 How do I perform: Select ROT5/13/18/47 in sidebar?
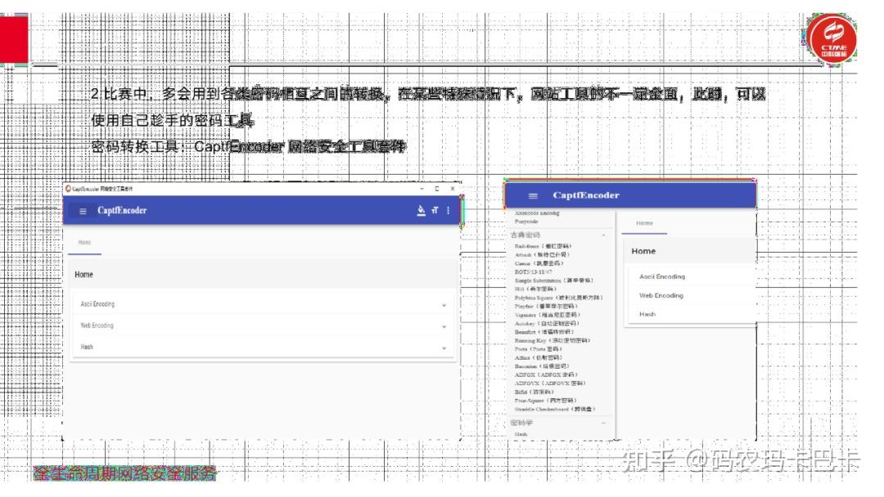point(534,272)
